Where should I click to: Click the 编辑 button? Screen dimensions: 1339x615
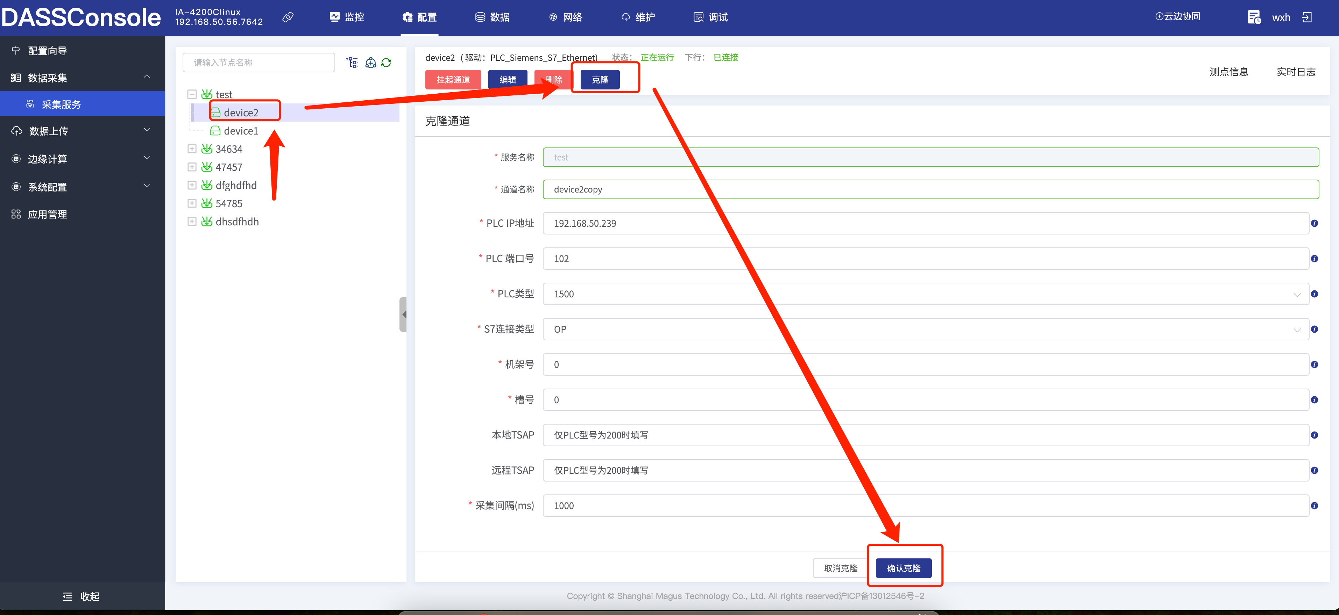pos(508,79)
